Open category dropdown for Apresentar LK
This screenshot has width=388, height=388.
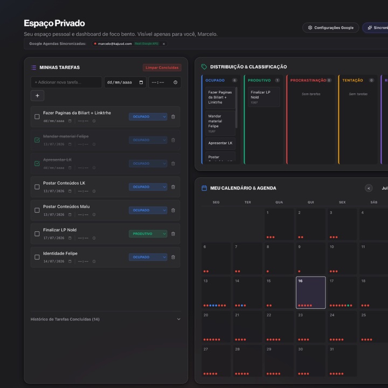[148, 164]
